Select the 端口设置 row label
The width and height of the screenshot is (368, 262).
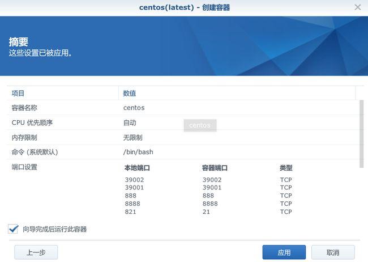pos(24,167)
